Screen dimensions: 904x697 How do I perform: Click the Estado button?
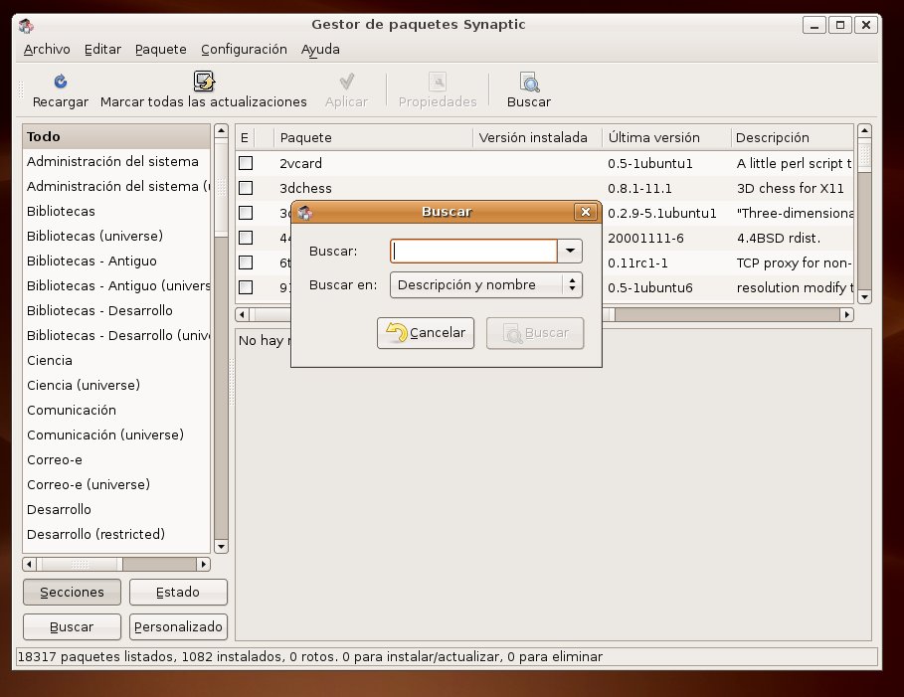click(x=178, y=592)
